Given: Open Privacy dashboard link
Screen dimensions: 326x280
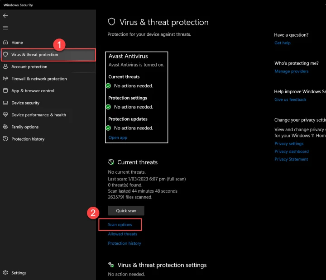Looking at the screenshot, I should click(292, 152).
